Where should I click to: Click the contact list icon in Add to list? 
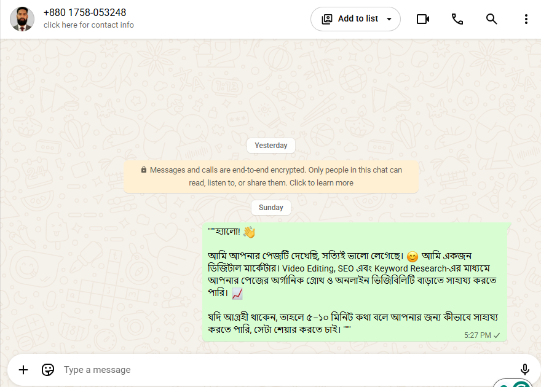[x=326, y=19]
